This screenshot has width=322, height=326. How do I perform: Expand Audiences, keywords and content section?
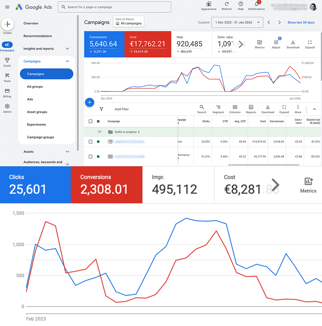click(x=67, y=164)
